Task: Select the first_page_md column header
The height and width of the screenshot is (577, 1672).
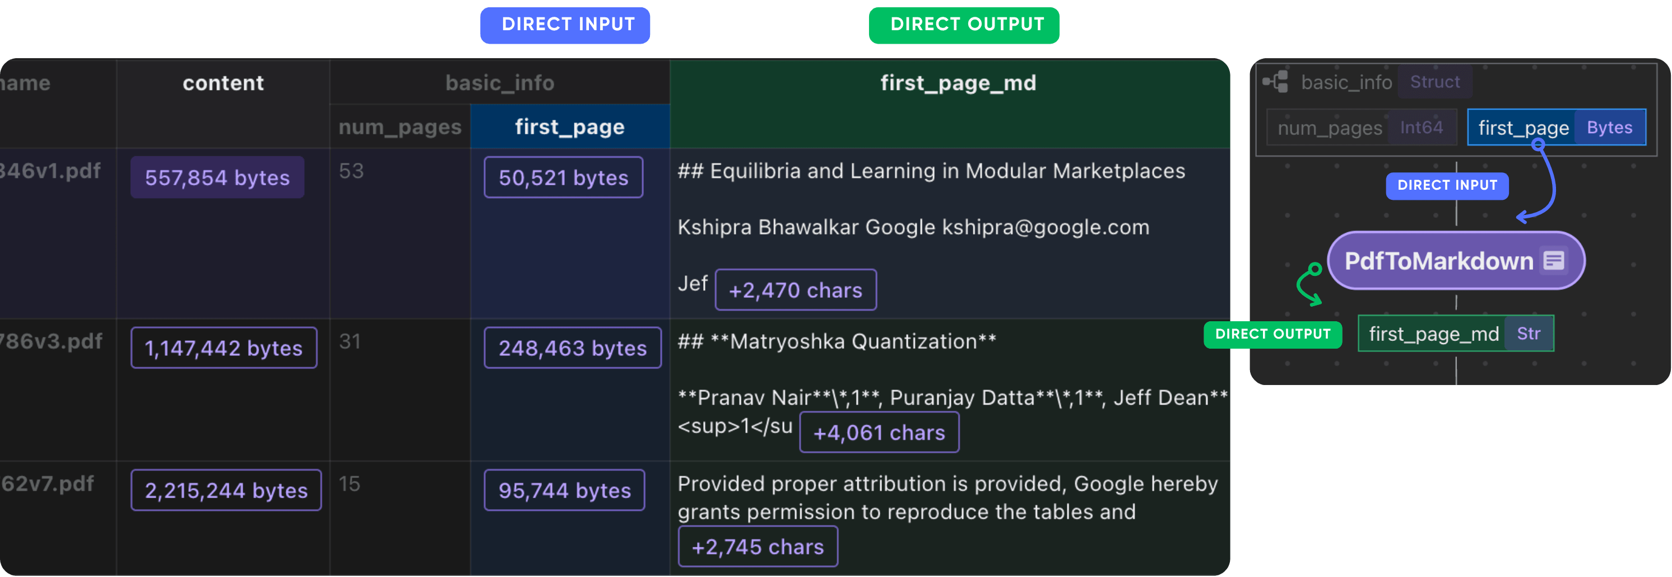Action: (x=958, y=82)
